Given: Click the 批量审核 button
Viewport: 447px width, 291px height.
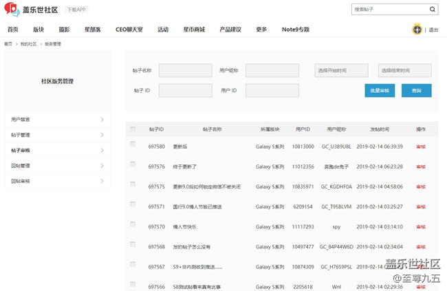Looking at the screenshot, I should coord(380,91).
